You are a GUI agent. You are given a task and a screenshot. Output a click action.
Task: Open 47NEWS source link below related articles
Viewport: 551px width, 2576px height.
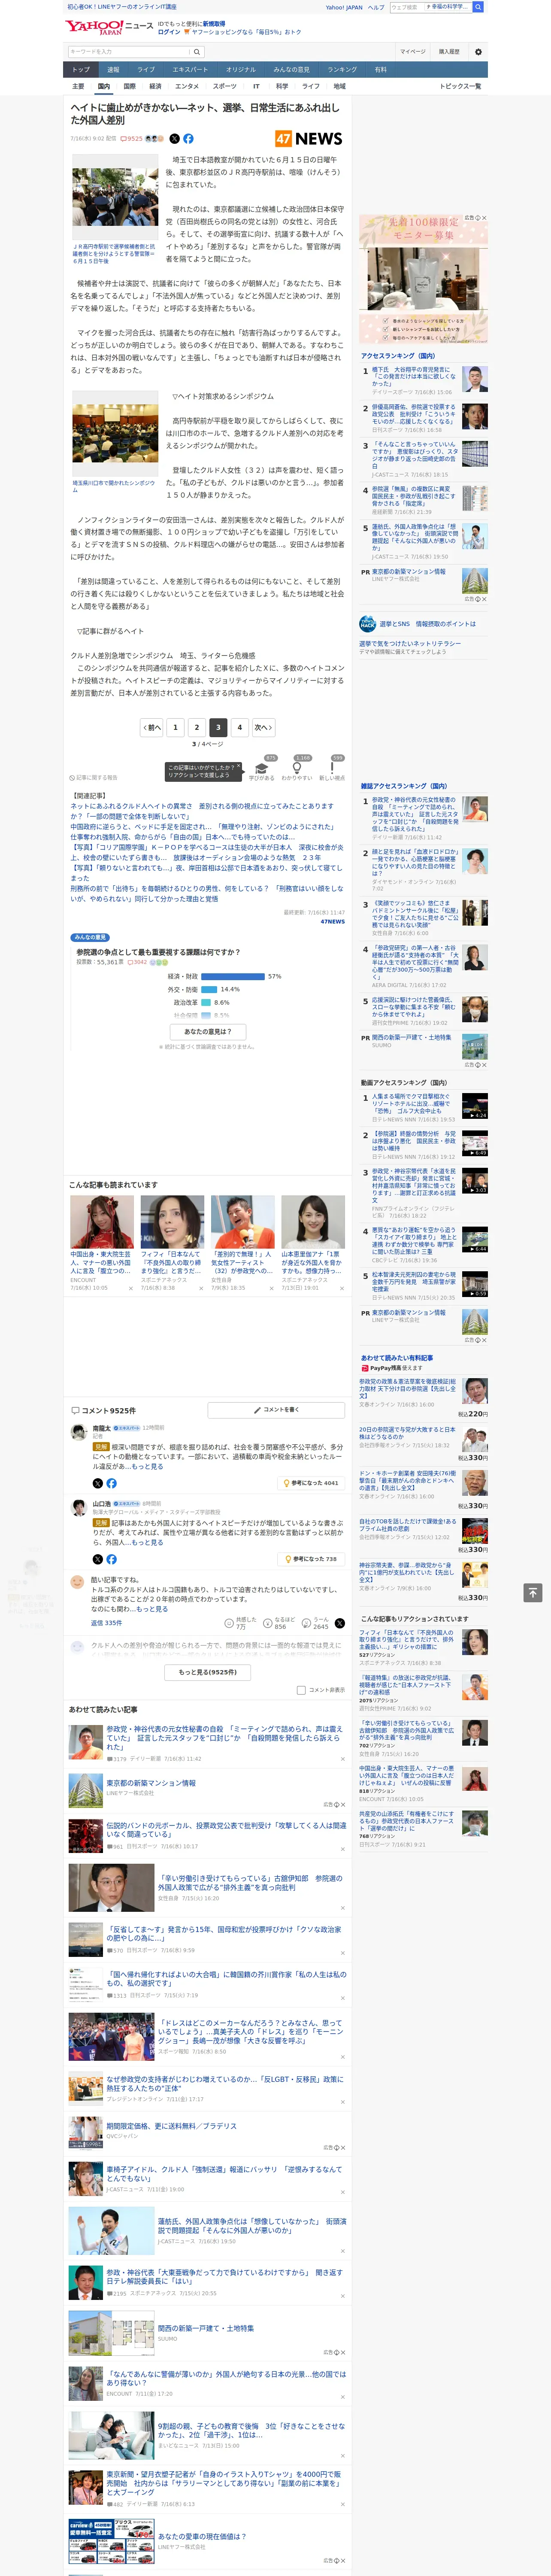tap(332, 922)
